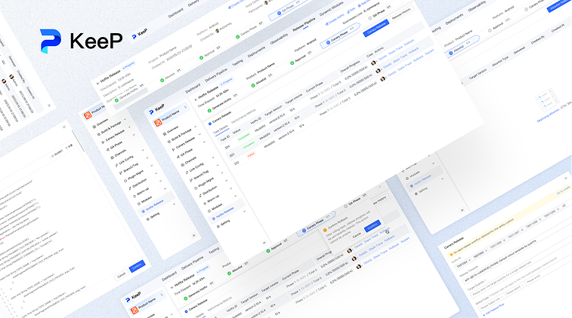Click green check icon on Generate Hotfix step
Image resolution: width=572 pixels, height=318 pixels.
(x=209, y=111)
